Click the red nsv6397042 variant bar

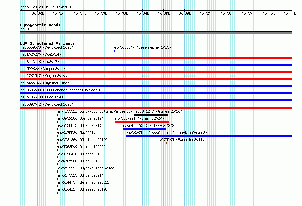click(156, 108)
